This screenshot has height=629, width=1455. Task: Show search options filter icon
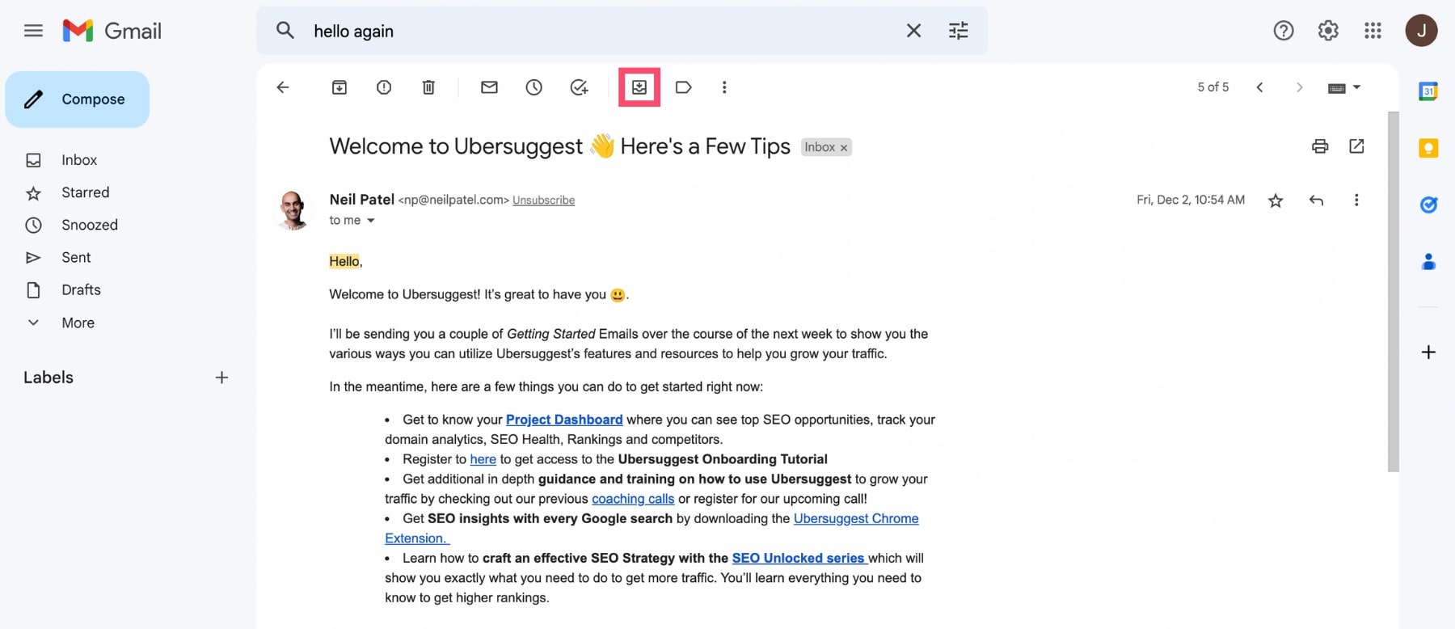pyautogui.click(x=958, y=31)
